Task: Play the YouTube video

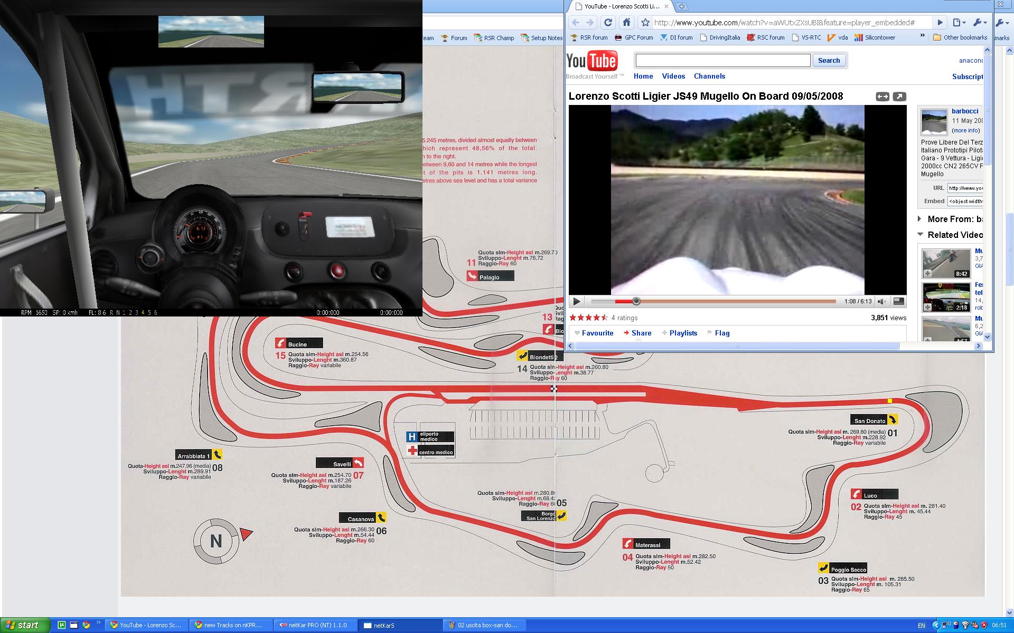Action: pyautogui.click(x=577, y=302)
